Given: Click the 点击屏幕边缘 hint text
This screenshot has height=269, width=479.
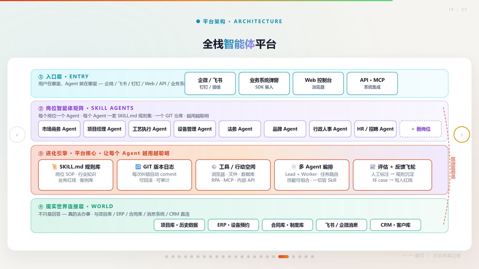Looking at the screenshot, I should (447, 256).
